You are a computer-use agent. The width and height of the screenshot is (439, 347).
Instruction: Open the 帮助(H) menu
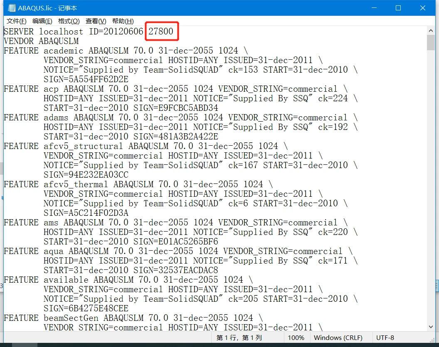coord(123,21)
